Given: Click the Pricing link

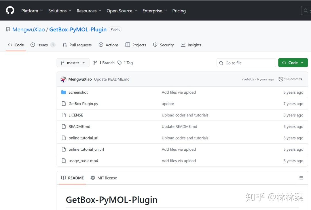Looking at the screenshot, I should [x=179, y=11].
